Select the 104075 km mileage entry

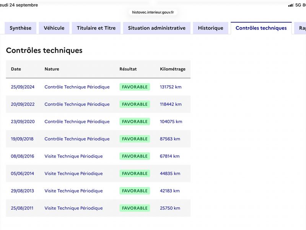[171, 122]
